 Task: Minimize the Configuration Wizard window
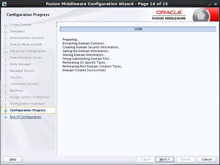tap(210, 4)
